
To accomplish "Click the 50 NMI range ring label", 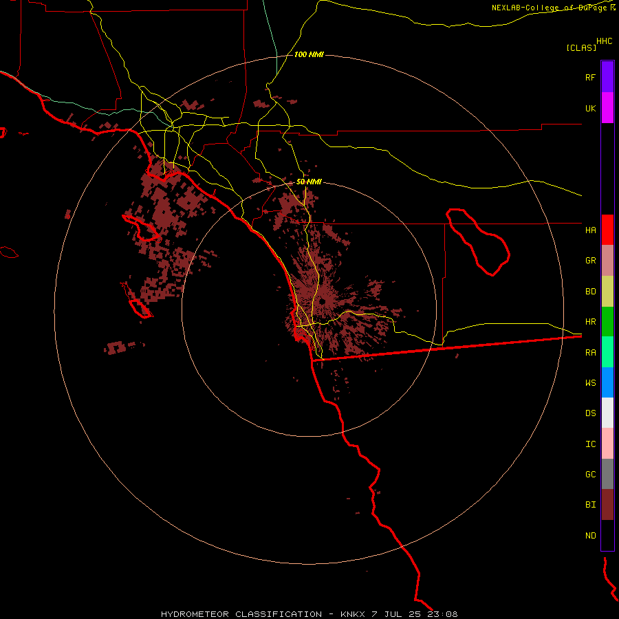I will click(x=309, y=182).
